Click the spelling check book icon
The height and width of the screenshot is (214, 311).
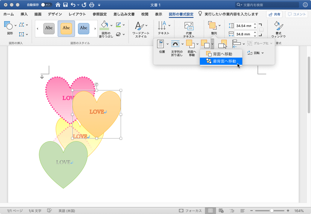coord(49,211)
